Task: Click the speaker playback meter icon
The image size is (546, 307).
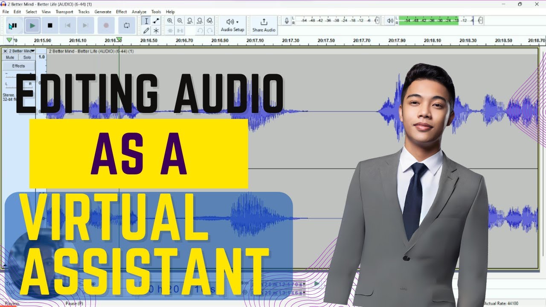Action: 390,20
